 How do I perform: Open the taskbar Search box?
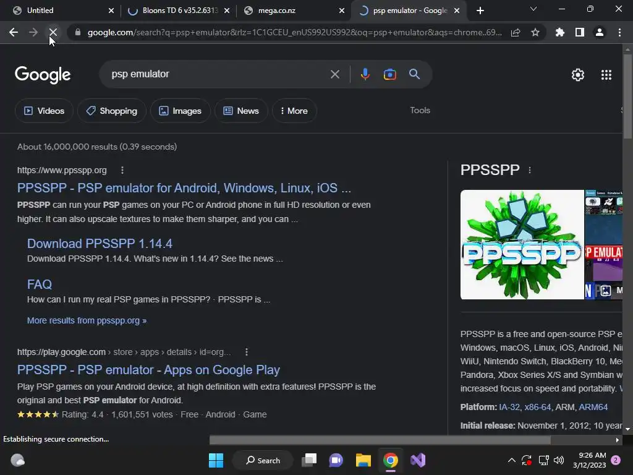(x=263, y=460)
